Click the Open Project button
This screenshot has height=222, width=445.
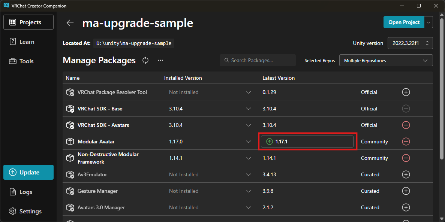click(x=404, y=22)
